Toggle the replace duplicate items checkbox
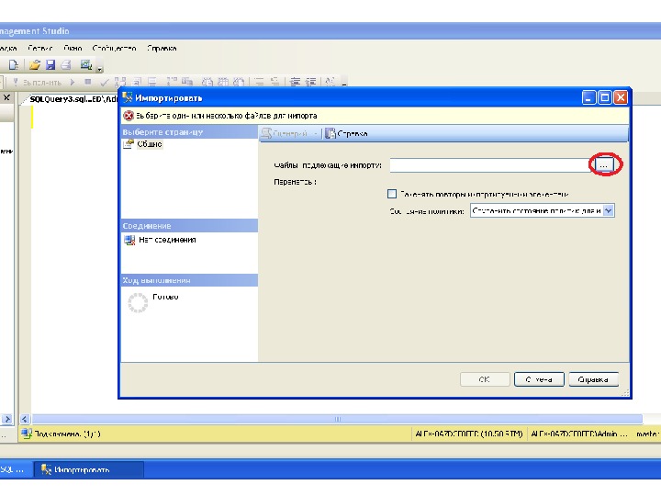The image size is (661, 496). click(392, 194)
